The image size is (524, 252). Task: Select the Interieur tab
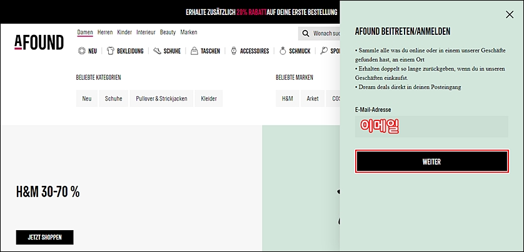click(146, 32)
